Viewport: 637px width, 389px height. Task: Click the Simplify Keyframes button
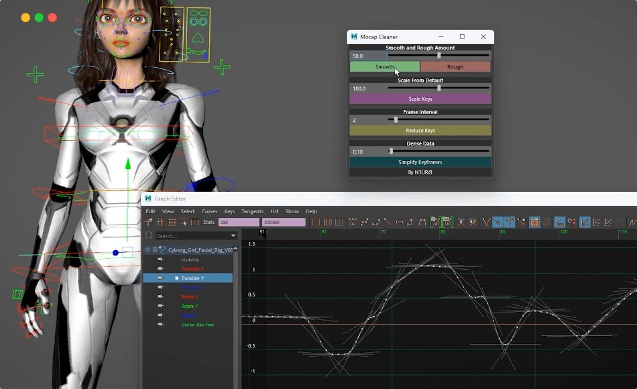click(x=420, y=162)
